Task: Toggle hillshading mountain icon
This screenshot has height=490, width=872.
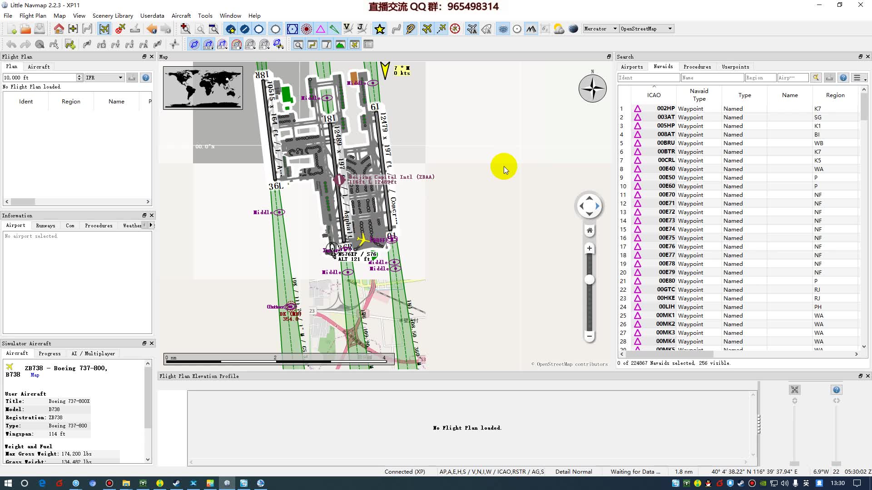Action: (530, 29)
